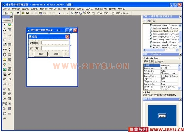Click the 确定 button on login form
Image resolution: width=184 pixels, height=132 pixels.
click(x=41, y=54)
